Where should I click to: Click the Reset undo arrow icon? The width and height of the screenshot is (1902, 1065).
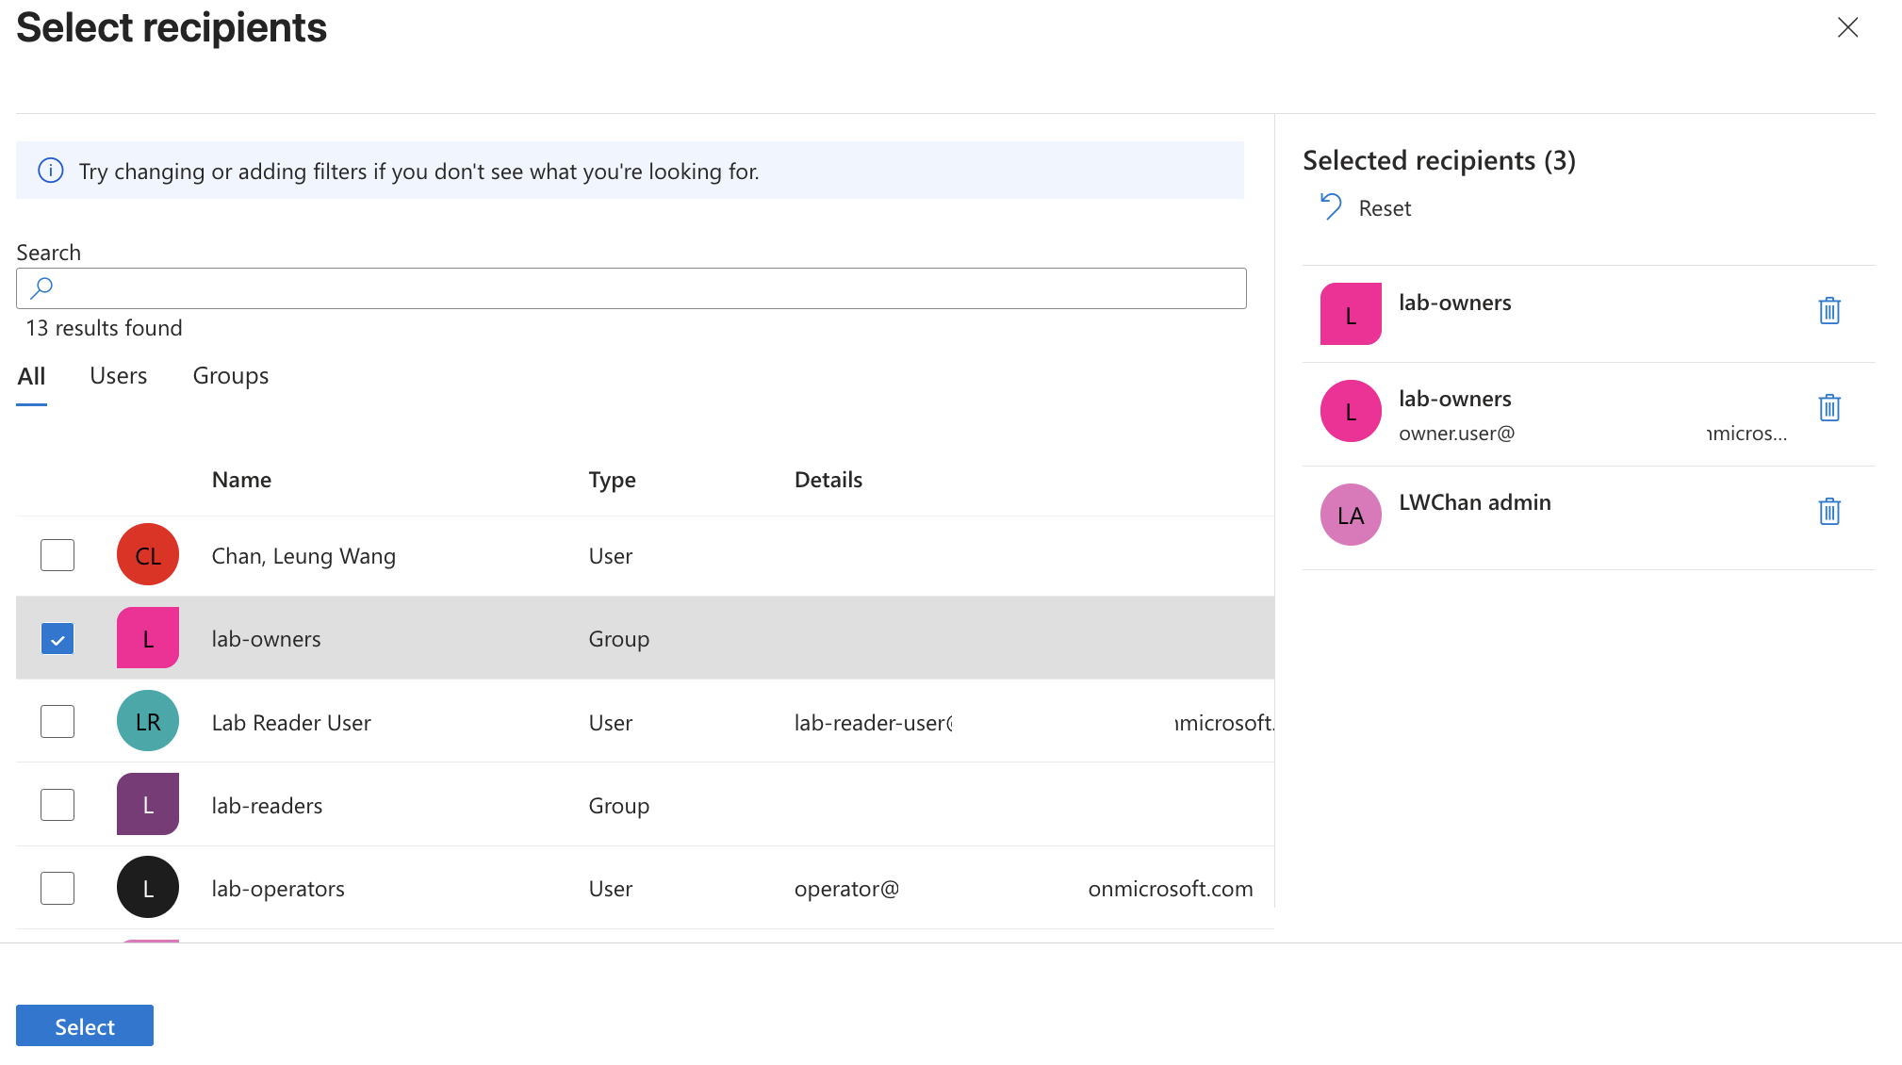pos(1331,206)
